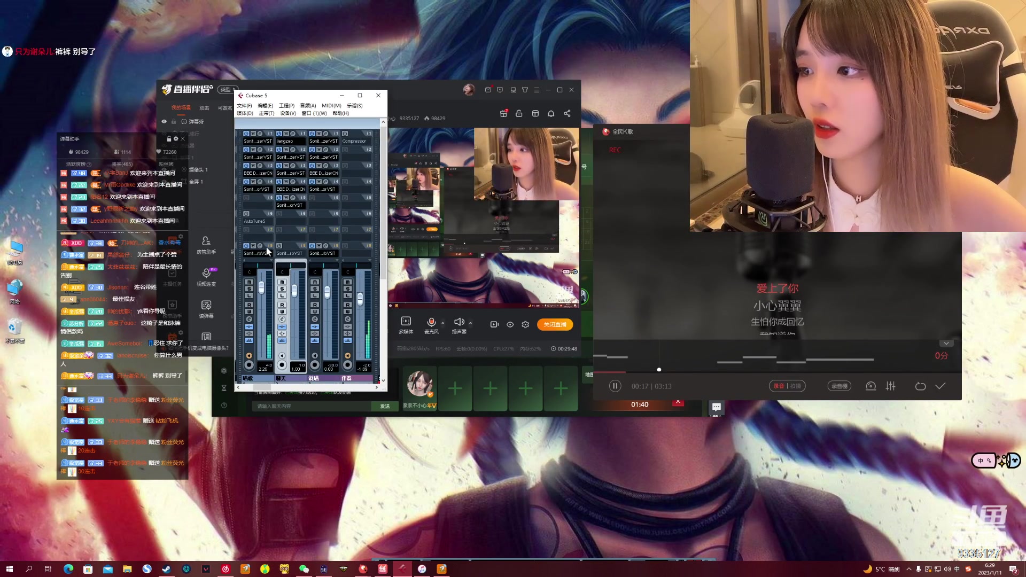Open Microsoft Edge from taskbar
The image size is (1026, 577).
[x=68, y=569]
